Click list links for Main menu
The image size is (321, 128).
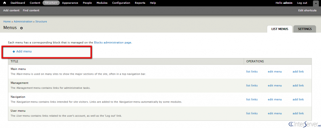[252, 72]
